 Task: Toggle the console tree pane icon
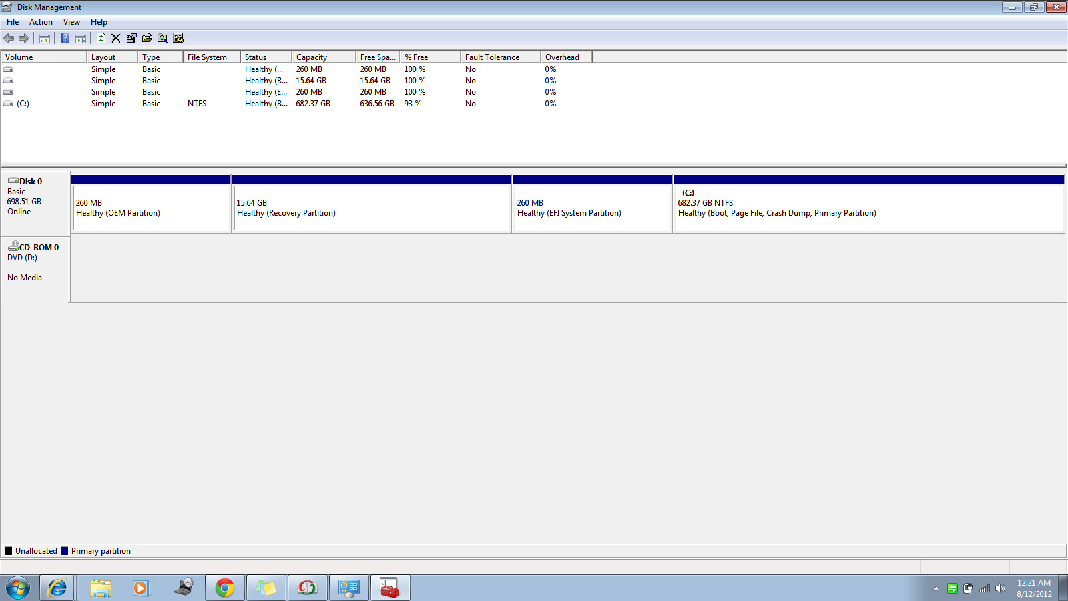pos(45,39)
